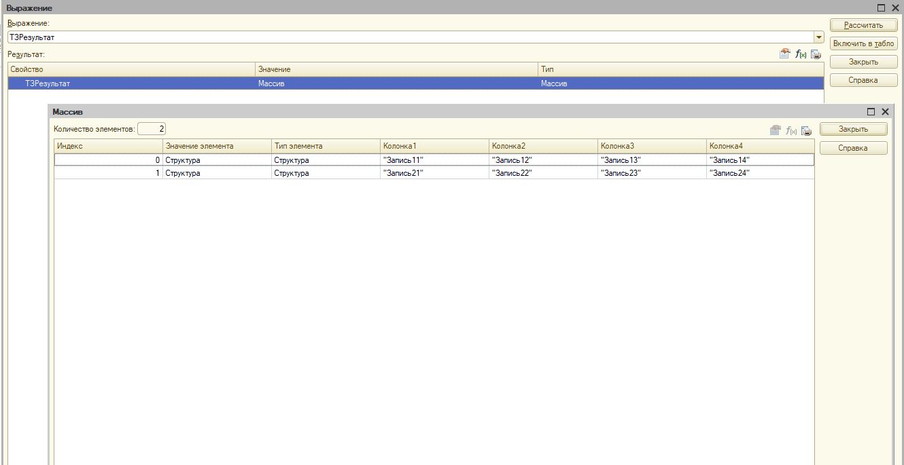The image size is (904, 465).
Task: Click Закрыть in the Выражение window
Action: tap(863, 62)
